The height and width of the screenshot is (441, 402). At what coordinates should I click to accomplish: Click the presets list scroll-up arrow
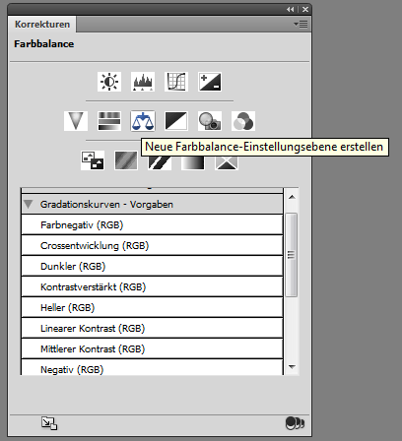click(x=292, y=197)
